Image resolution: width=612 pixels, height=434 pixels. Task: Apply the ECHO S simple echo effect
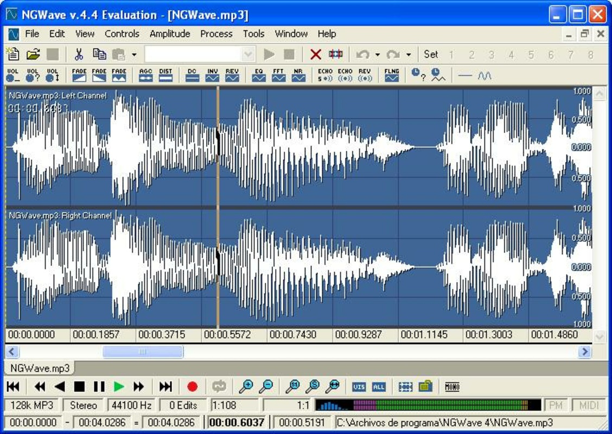pyautogui.click(x=325, y=75)
